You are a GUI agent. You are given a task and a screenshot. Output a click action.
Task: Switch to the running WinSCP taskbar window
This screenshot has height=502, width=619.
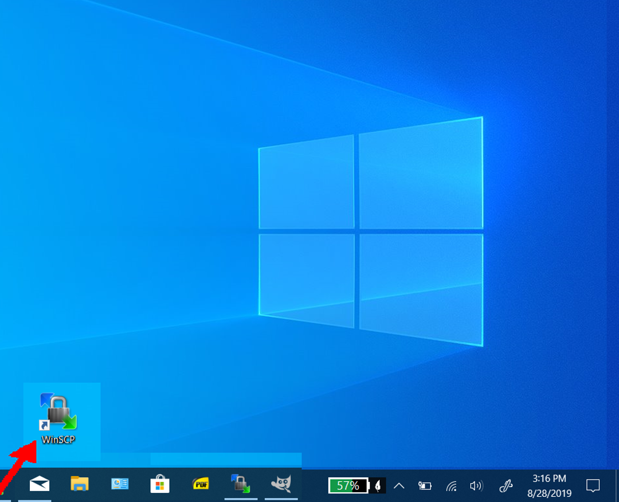241,485
